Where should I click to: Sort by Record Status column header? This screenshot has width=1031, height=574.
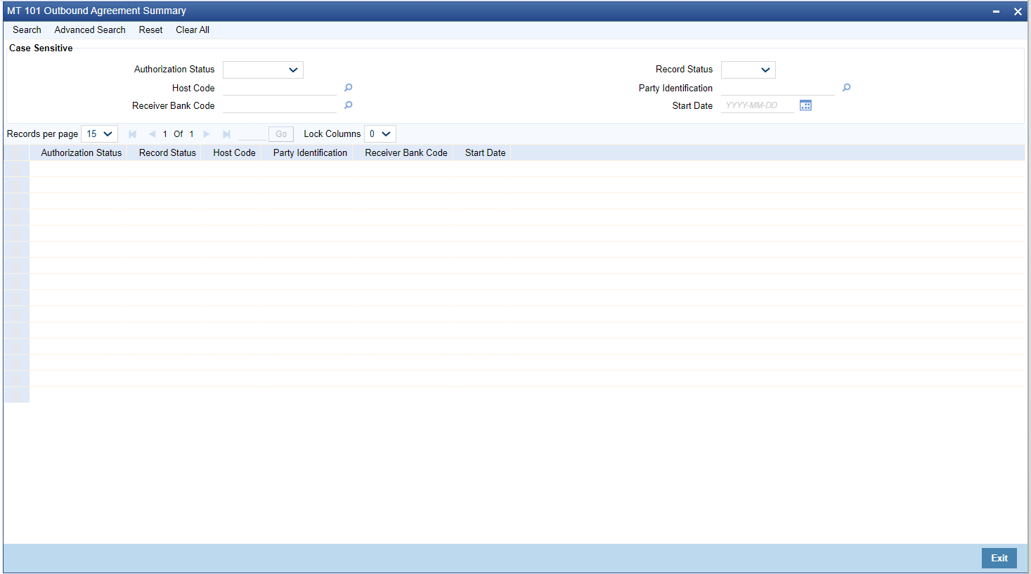(167, 153)
